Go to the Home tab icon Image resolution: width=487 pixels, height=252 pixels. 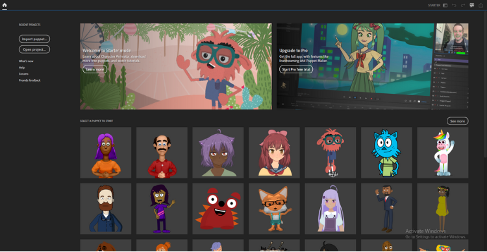[x=5, y=5]
